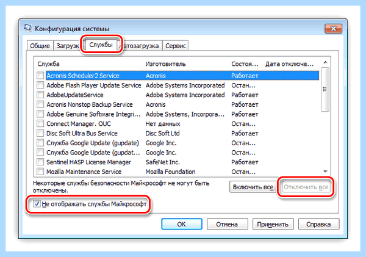
Task: Click the Отключить все button
Action: tap(306, 187)
